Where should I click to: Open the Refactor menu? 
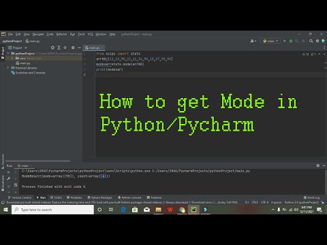pyautogui.click(x=61, y=34)
